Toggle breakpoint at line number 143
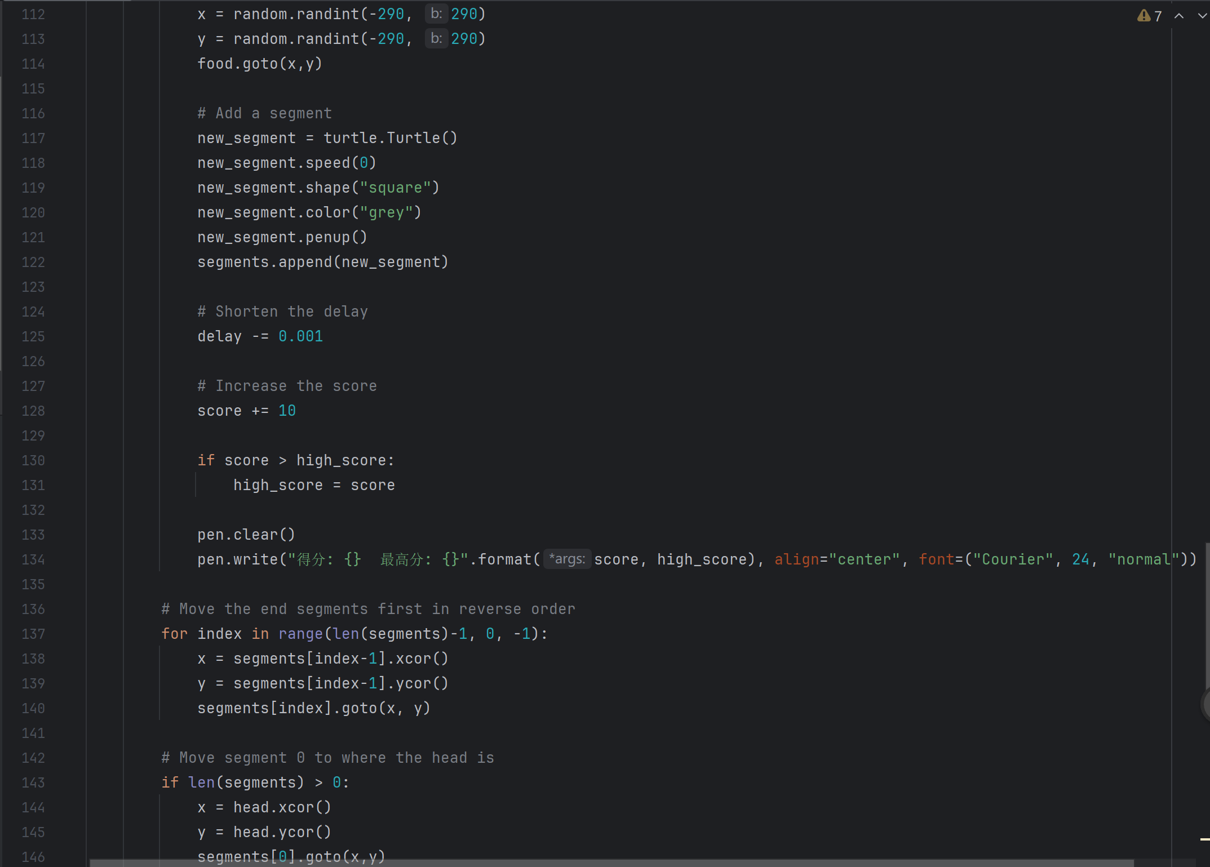 (33, 782)
